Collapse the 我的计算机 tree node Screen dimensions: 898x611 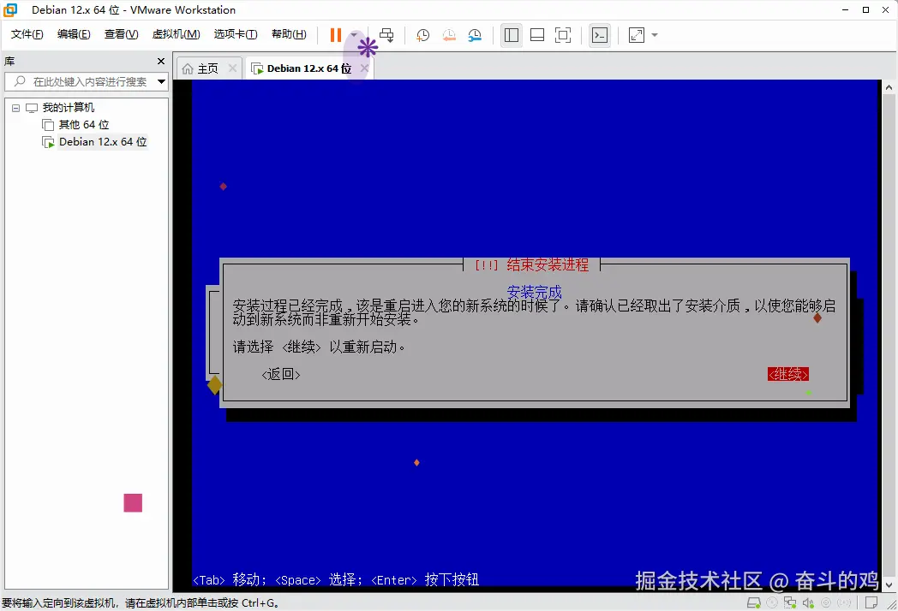pos(14,106)
